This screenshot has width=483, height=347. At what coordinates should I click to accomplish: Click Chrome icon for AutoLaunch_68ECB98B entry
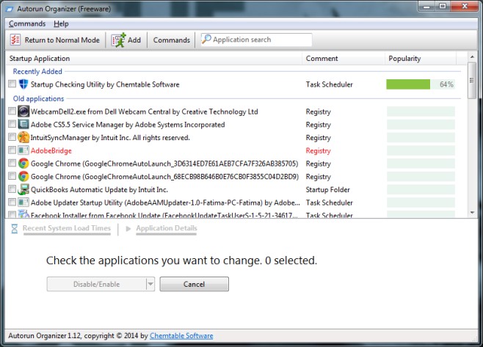tap(23, 176)
